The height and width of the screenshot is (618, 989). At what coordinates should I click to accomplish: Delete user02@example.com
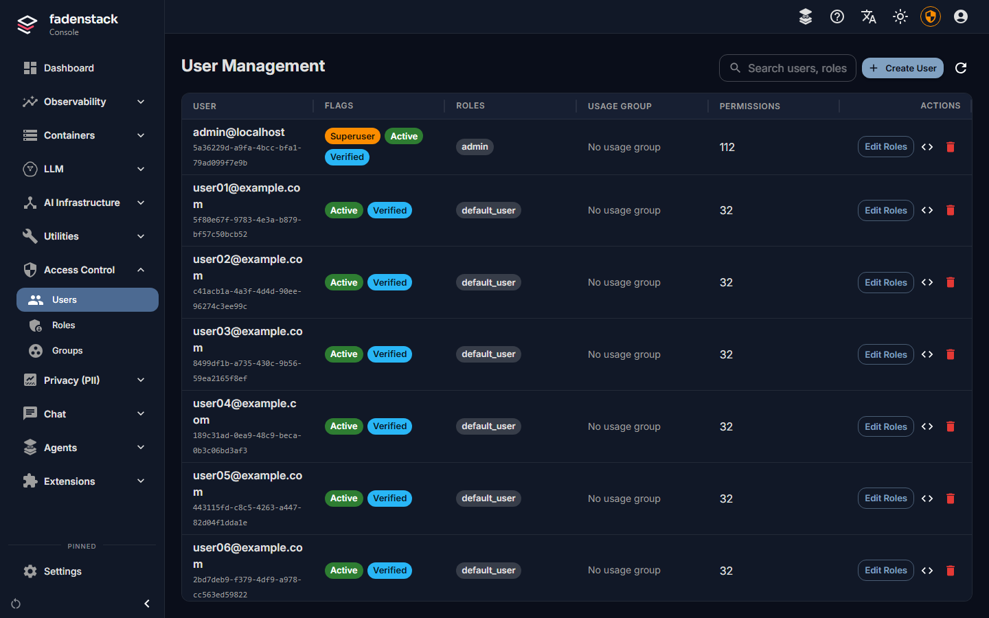[951, 282]
